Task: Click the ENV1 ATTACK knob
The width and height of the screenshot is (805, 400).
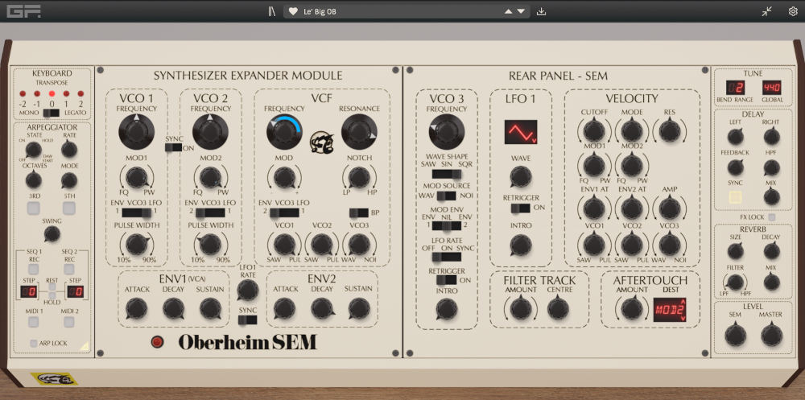Action: [x=136, y=308]
